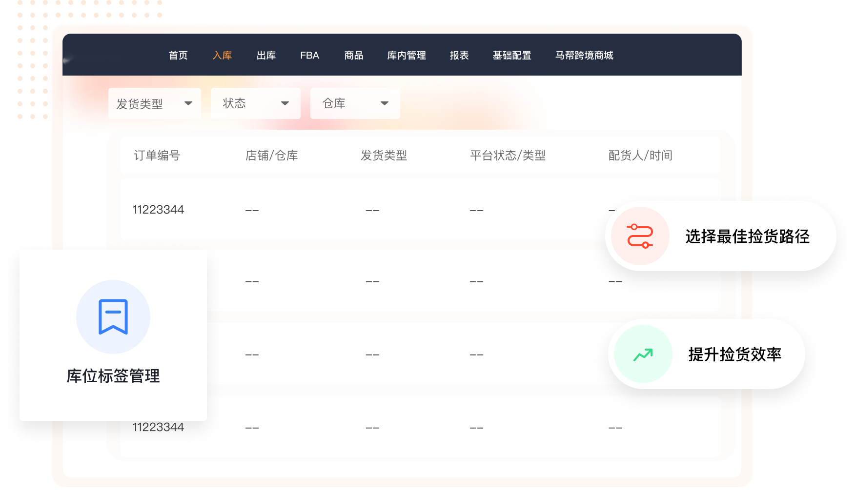Open the 状态 dropdown filter
The image size is (856, 490).
[255, 103]
